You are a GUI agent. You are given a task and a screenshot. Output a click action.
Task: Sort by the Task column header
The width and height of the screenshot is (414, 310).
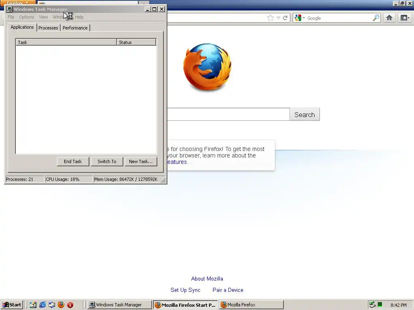tap(66, 42)
